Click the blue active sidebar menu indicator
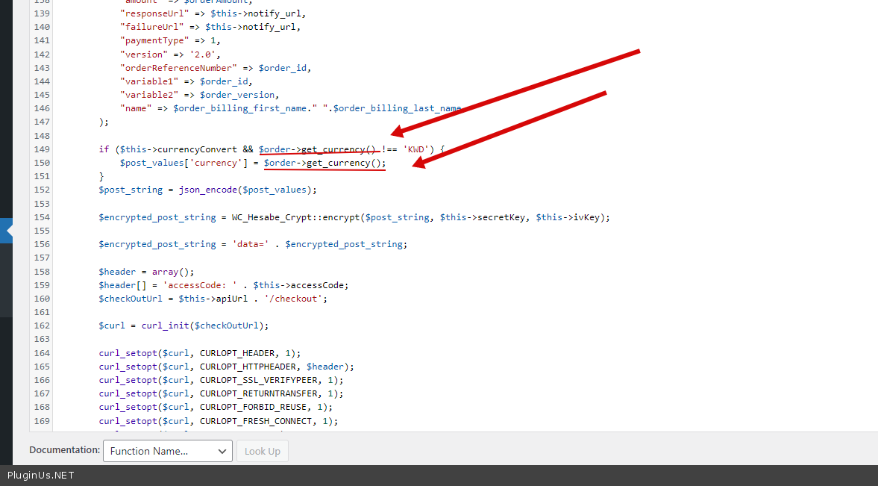 6,231
